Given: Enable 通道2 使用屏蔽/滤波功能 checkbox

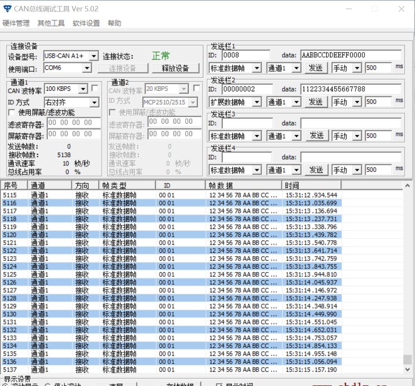Looking at the screenshot, I should pyautogui.click(x=112, y=113).
